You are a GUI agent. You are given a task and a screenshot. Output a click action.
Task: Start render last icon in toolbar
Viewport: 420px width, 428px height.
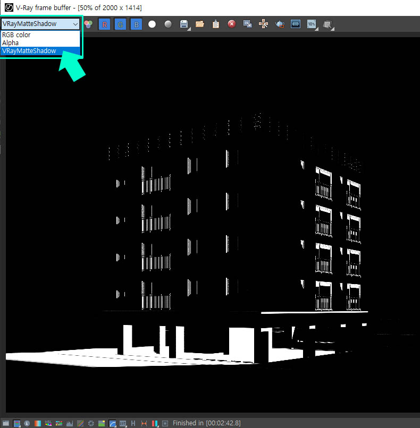point(327,24)
